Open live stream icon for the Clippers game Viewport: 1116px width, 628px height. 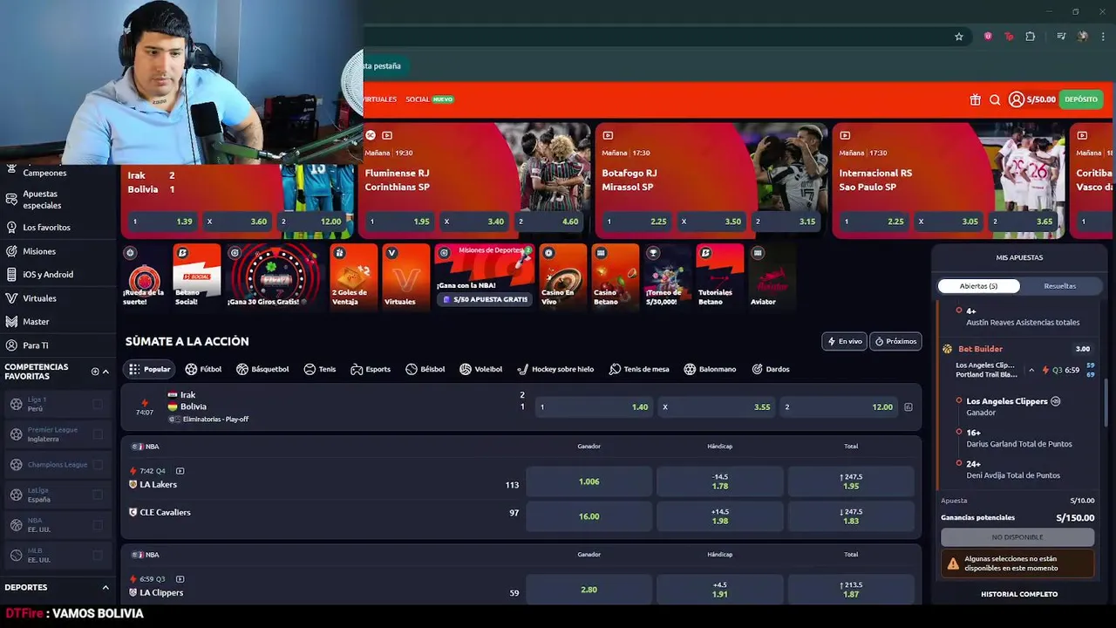coord(180,579)
